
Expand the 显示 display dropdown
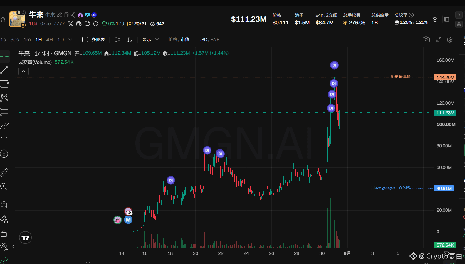point(150,40)
